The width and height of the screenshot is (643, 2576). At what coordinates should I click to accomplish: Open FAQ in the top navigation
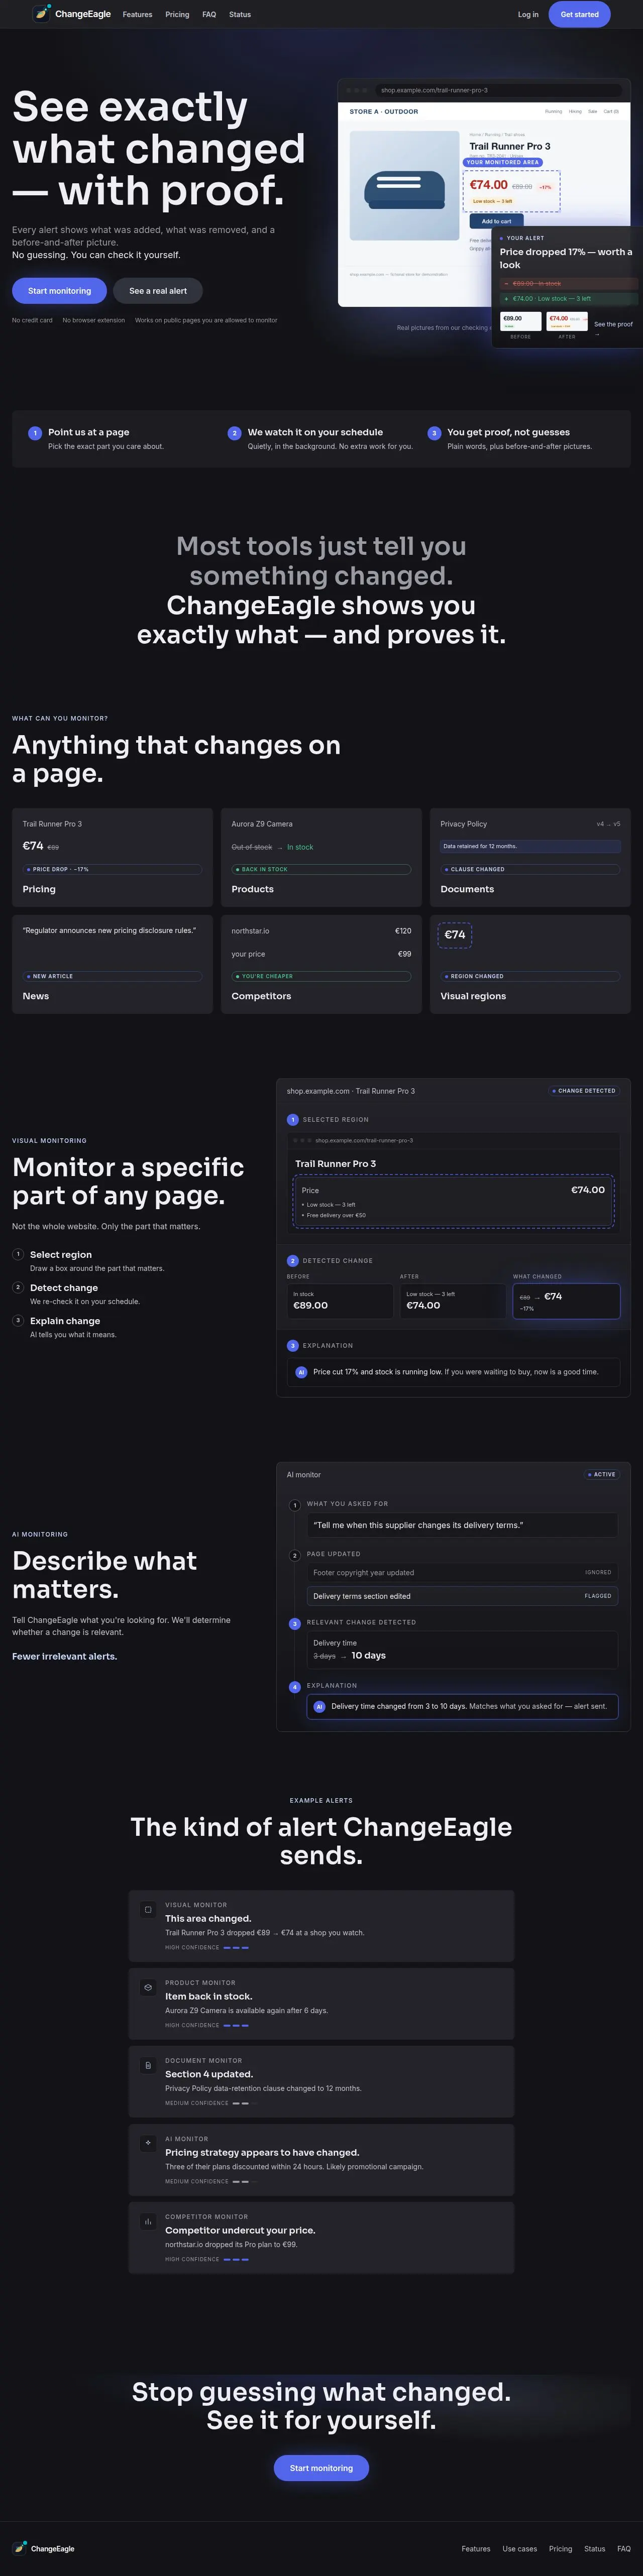click(209, 15)
